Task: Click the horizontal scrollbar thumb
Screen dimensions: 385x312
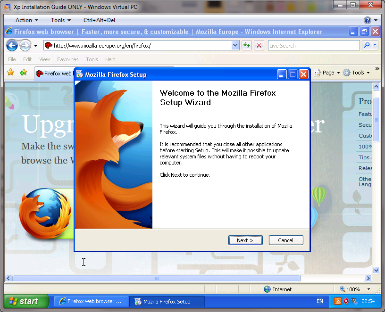Action: tap(157, 278)
